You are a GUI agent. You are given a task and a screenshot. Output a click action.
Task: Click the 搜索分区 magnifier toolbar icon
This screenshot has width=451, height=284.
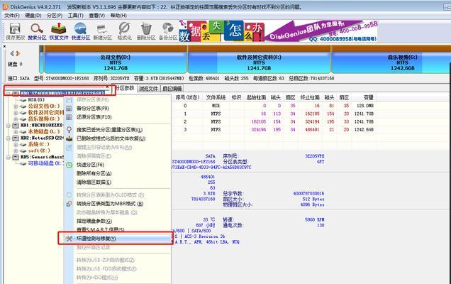click(37, 29)
